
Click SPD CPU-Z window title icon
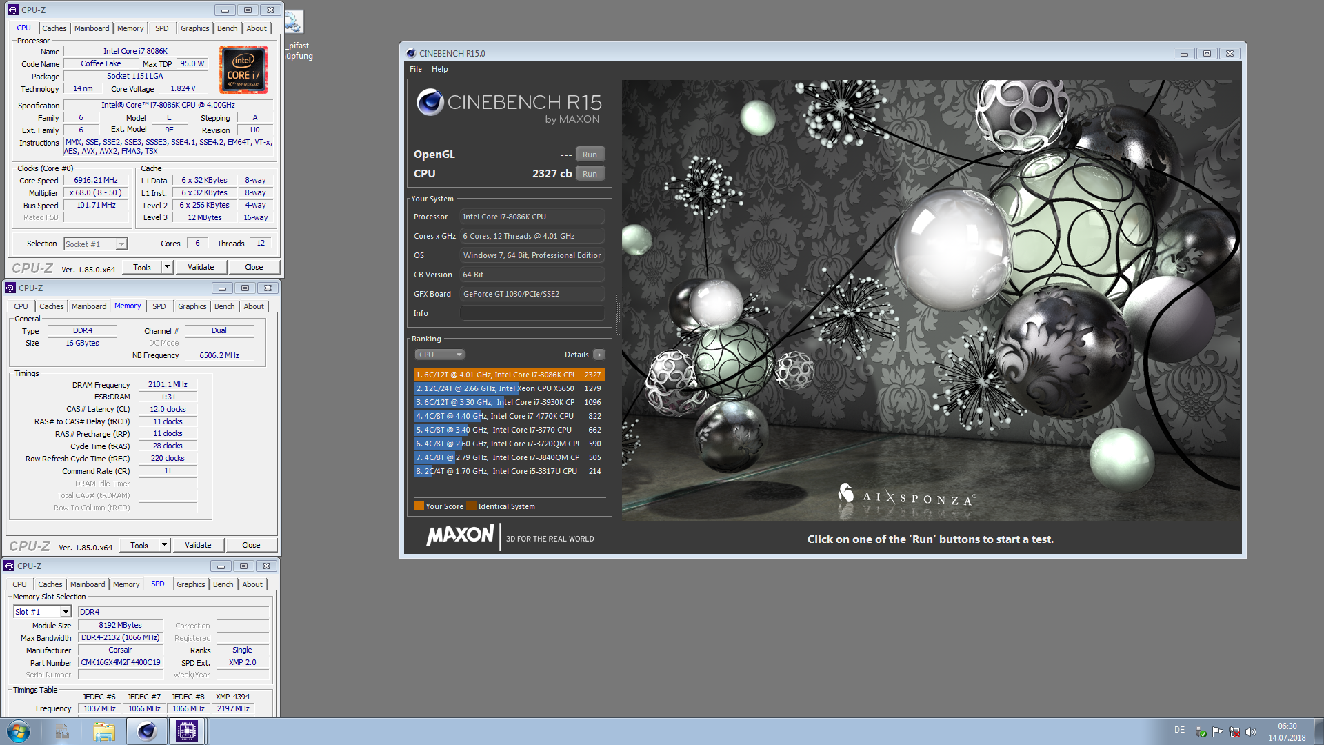[9, 566]
